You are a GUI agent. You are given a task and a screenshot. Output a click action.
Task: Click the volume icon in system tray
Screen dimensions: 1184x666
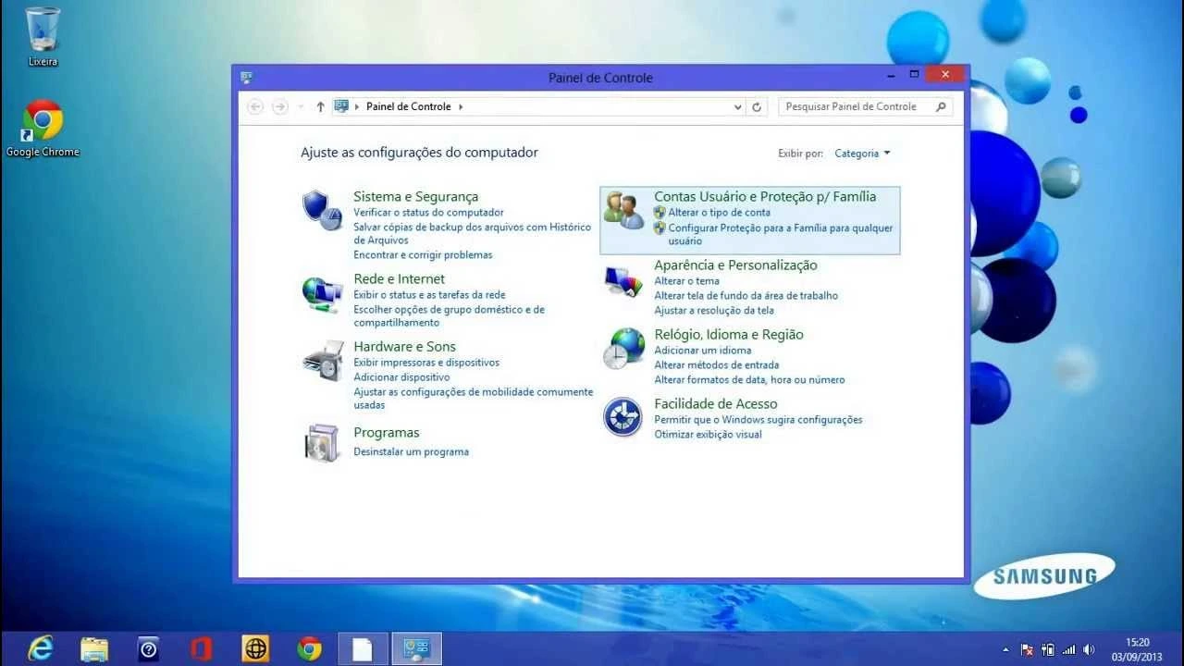[x=1089, y=649]
